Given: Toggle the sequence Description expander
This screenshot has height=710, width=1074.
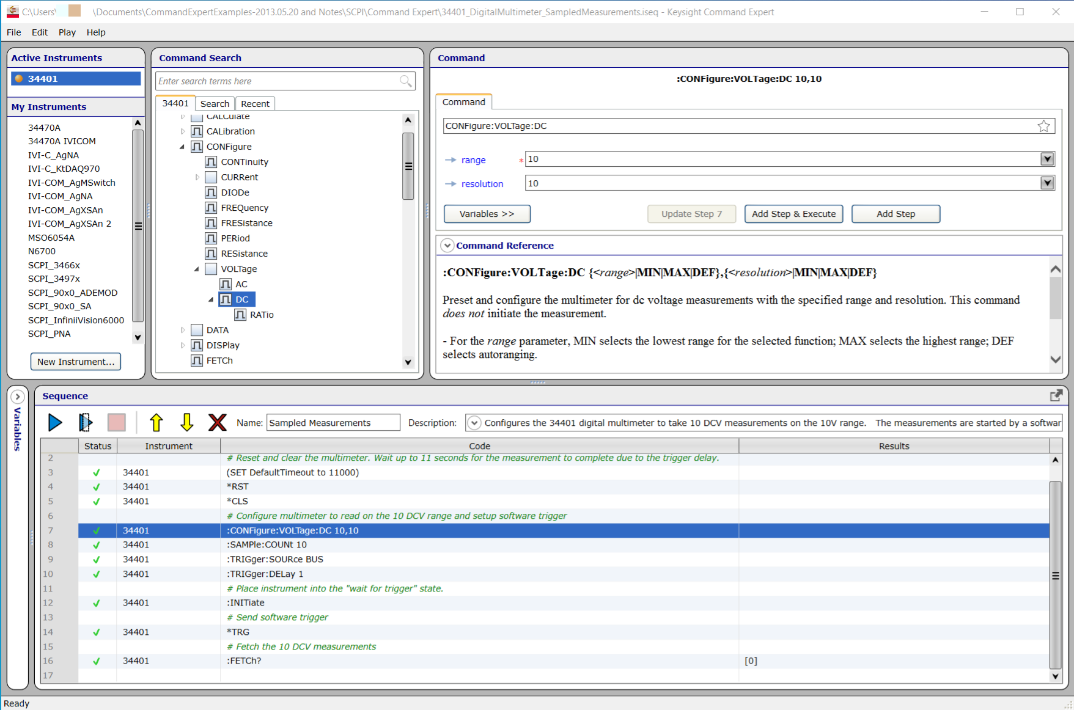Looking at the screenshot, I should 474,423.
